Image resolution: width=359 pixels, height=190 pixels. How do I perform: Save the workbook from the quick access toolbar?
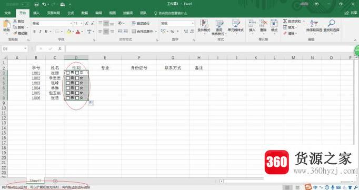coord(36,4)
